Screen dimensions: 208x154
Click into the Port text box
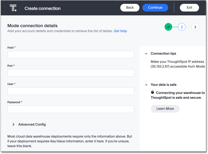71,73
